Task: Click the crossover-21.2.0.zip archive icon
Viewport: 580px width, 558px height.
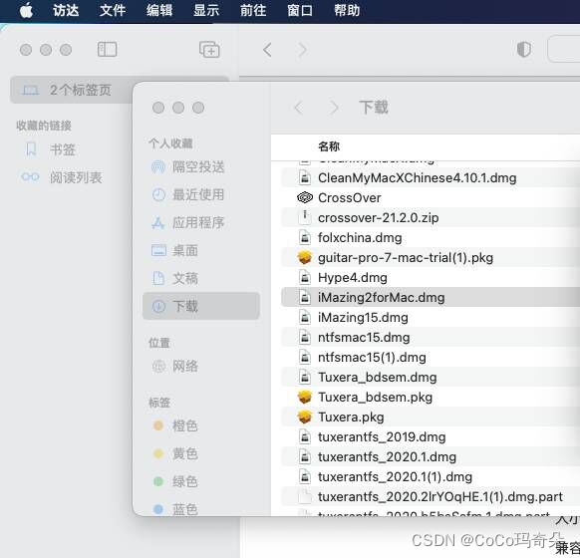Action: tap(305, 217)
